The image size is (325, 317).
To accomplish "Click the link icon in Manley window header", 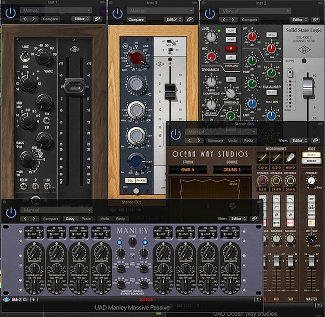I will 254,218.
